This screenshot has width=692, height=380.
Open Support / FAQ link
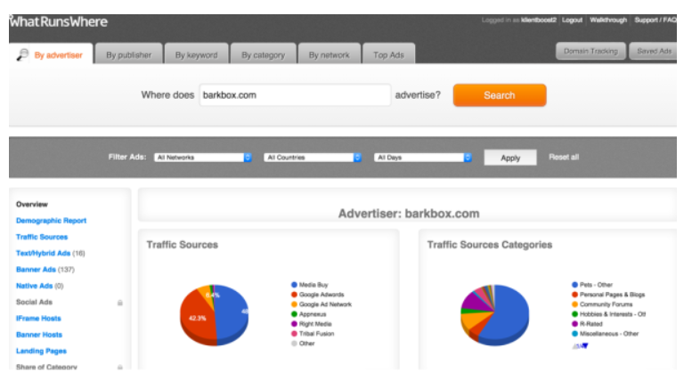pyautogui.click(x=655, y=20)
